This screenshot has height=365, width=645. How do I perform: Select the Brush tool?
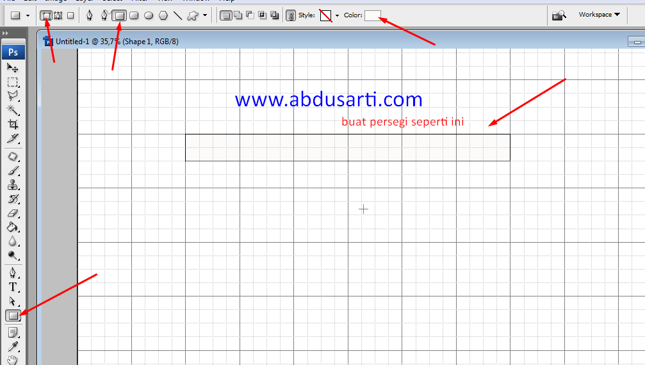click(x=13, y=170)
